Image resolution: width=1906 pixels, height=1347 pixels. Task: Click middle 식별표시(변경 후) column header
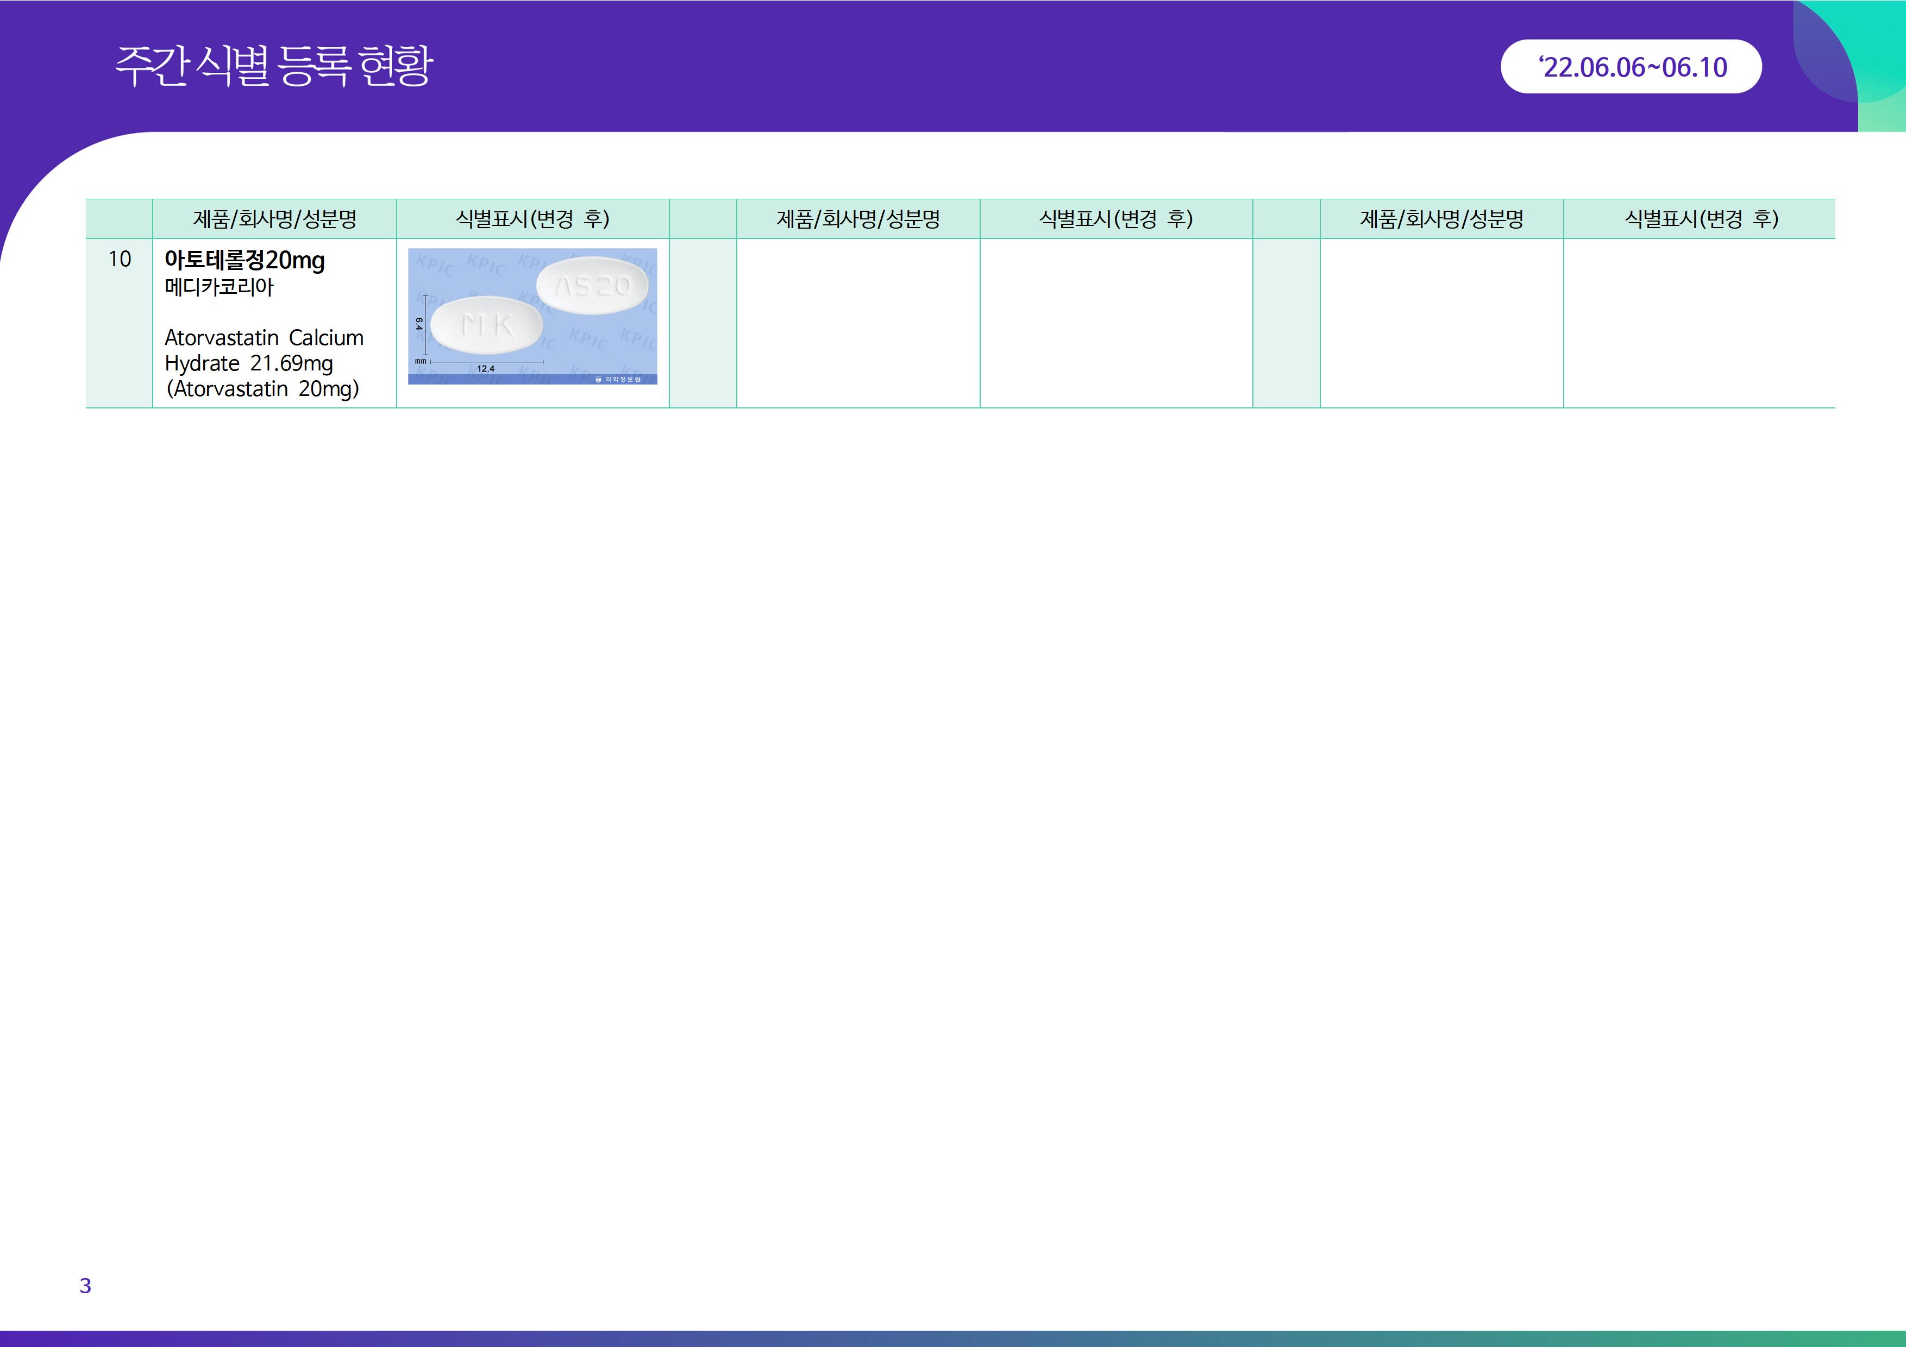click(1115, 219)
